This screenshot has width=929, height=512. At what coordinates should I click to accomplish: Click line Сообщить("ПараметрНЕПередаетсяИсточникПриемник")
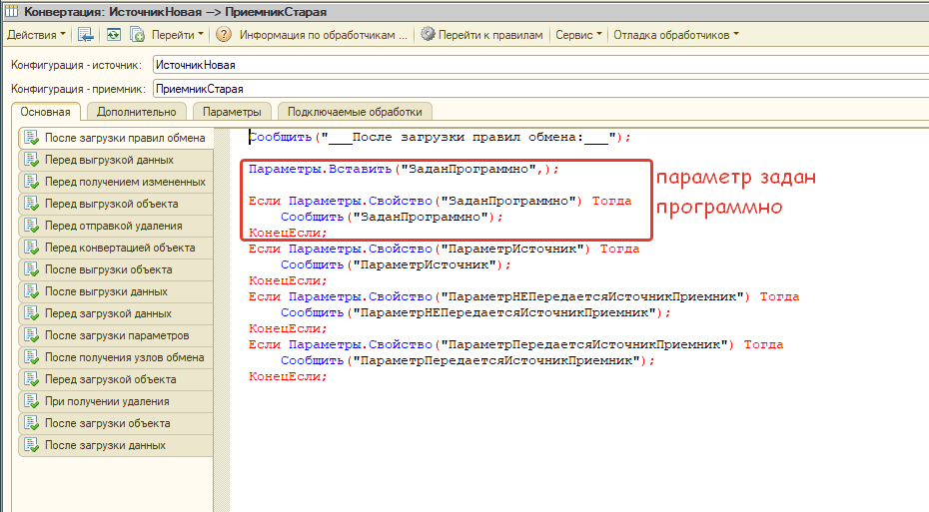(x=475, y=313)
